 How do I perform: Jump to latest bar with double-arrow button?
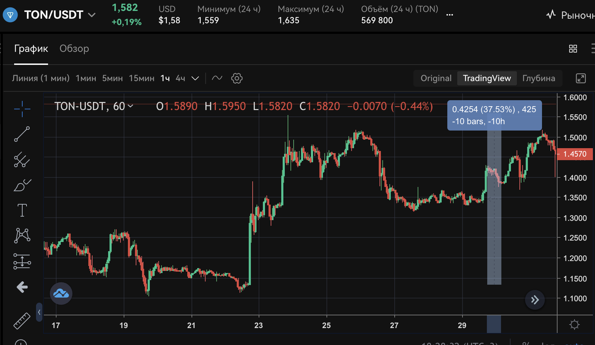pyautogui.click(x=535, y=300)
